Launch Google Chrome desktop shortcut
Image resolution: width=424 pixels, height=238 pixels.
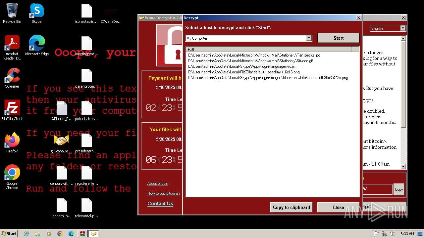[x=12, y=177]
